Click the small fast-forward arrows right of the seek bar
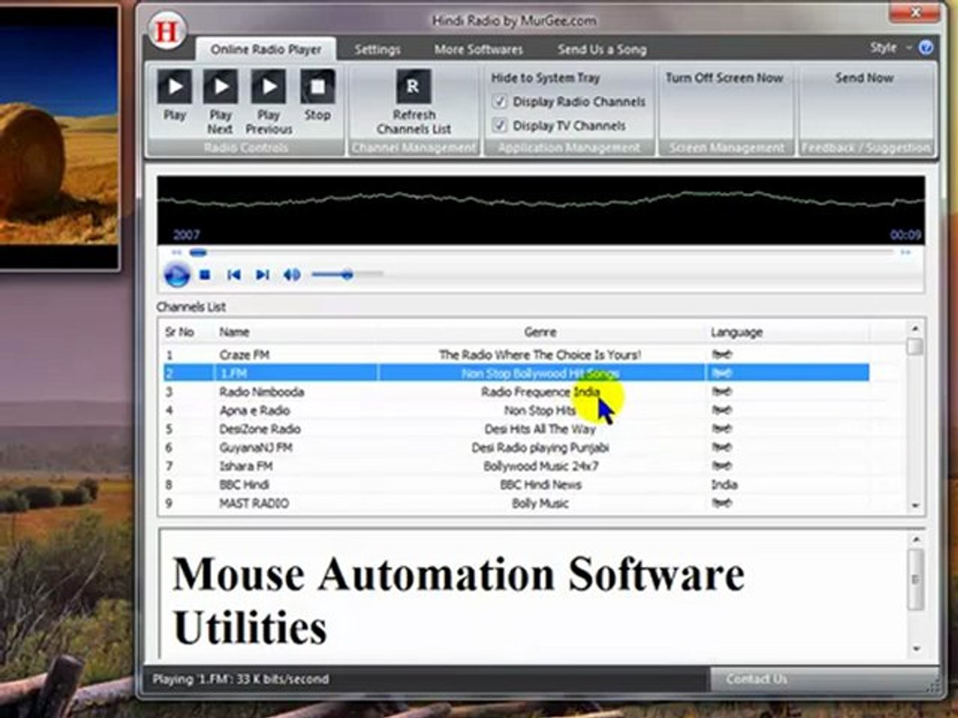Image resolution: width=958 pixels, height=718 pixels. (905, 253)
